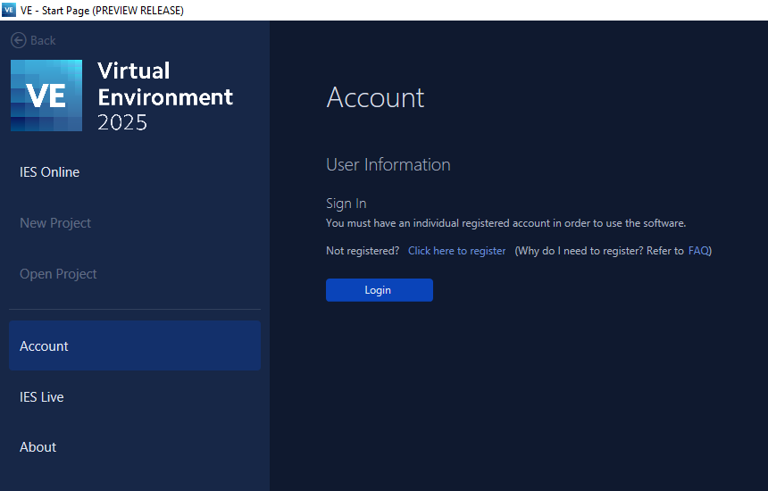Click the small VE icon in title bar

[9, 10]
